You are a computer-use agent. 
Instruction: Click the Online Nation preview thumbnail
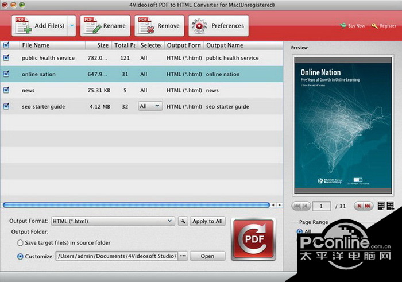tap(343, 125)
